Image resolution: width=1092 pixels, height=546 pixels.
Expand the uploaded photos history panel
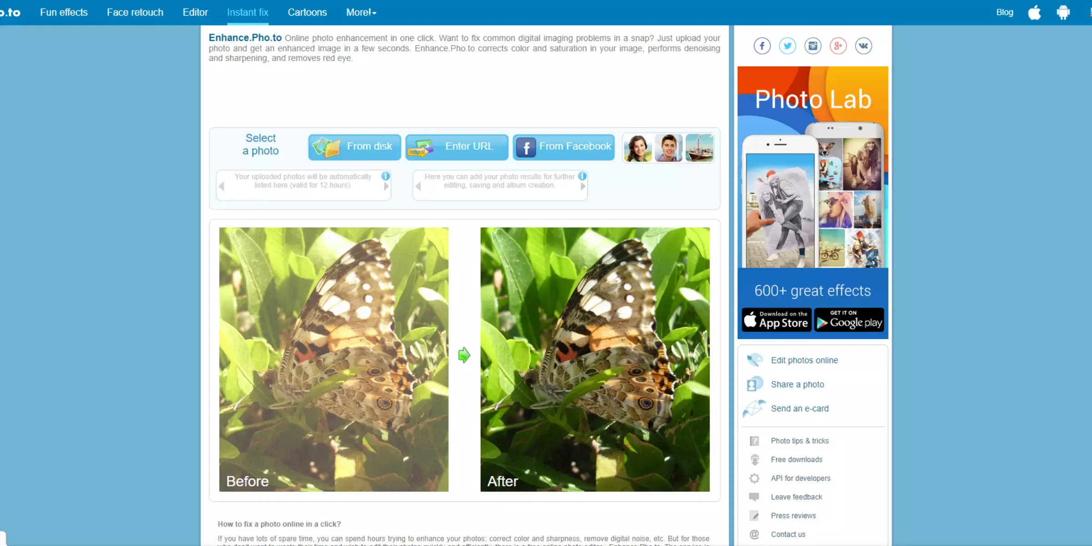point(386,186)
